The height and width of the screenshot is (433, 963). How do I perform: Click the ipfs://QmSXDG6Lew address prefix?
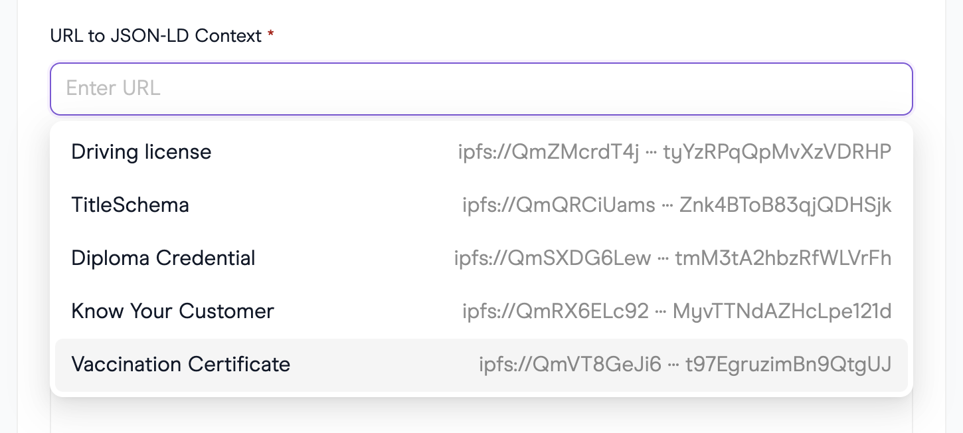pos(553,258)
